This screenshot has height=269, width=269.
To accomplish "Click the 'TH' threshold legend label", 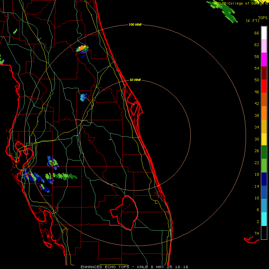I will coord(257,233).
